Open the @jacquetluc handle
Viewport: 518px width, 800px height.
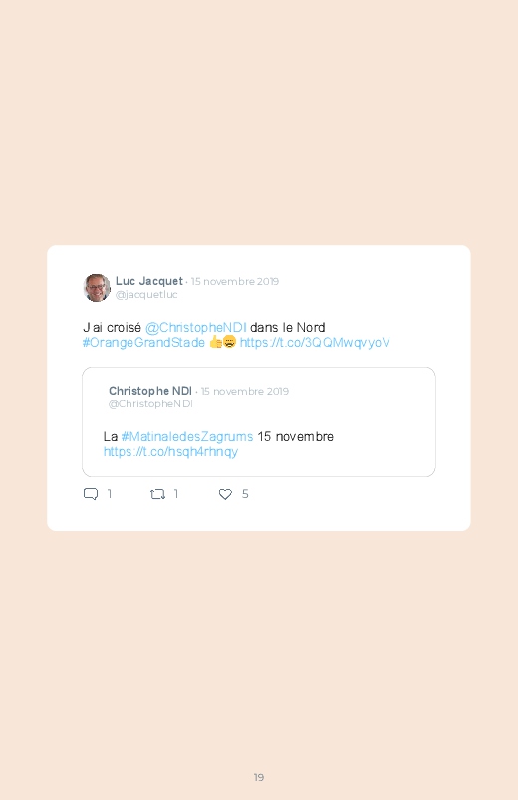[x=146, y=294]
